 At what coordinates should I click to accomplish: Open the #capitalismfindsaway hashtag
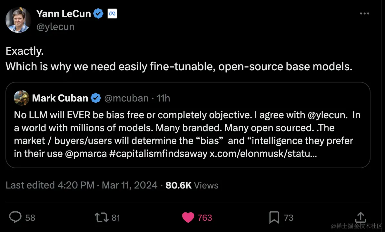pyautogui.click(x=158, y=154)
